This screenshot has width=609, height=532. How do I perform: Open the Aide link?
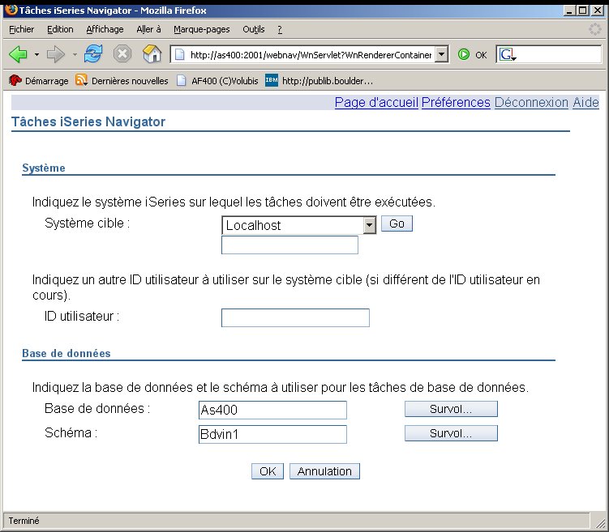585,102
